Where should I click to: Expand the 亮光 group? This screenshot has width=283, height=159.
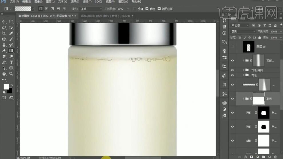pos(243,99)
